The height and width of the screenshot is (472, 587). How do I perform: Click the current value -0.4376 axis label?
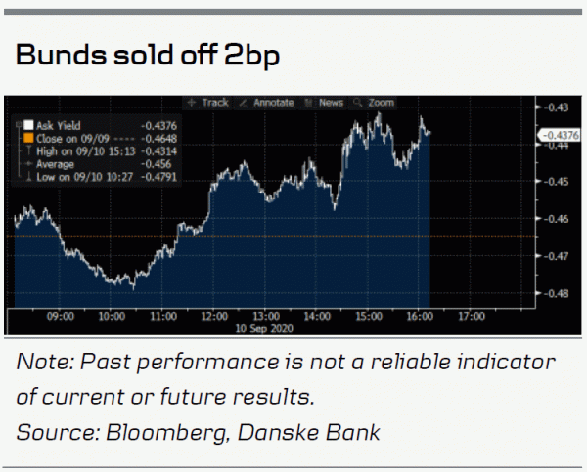[x=561, y=135]
